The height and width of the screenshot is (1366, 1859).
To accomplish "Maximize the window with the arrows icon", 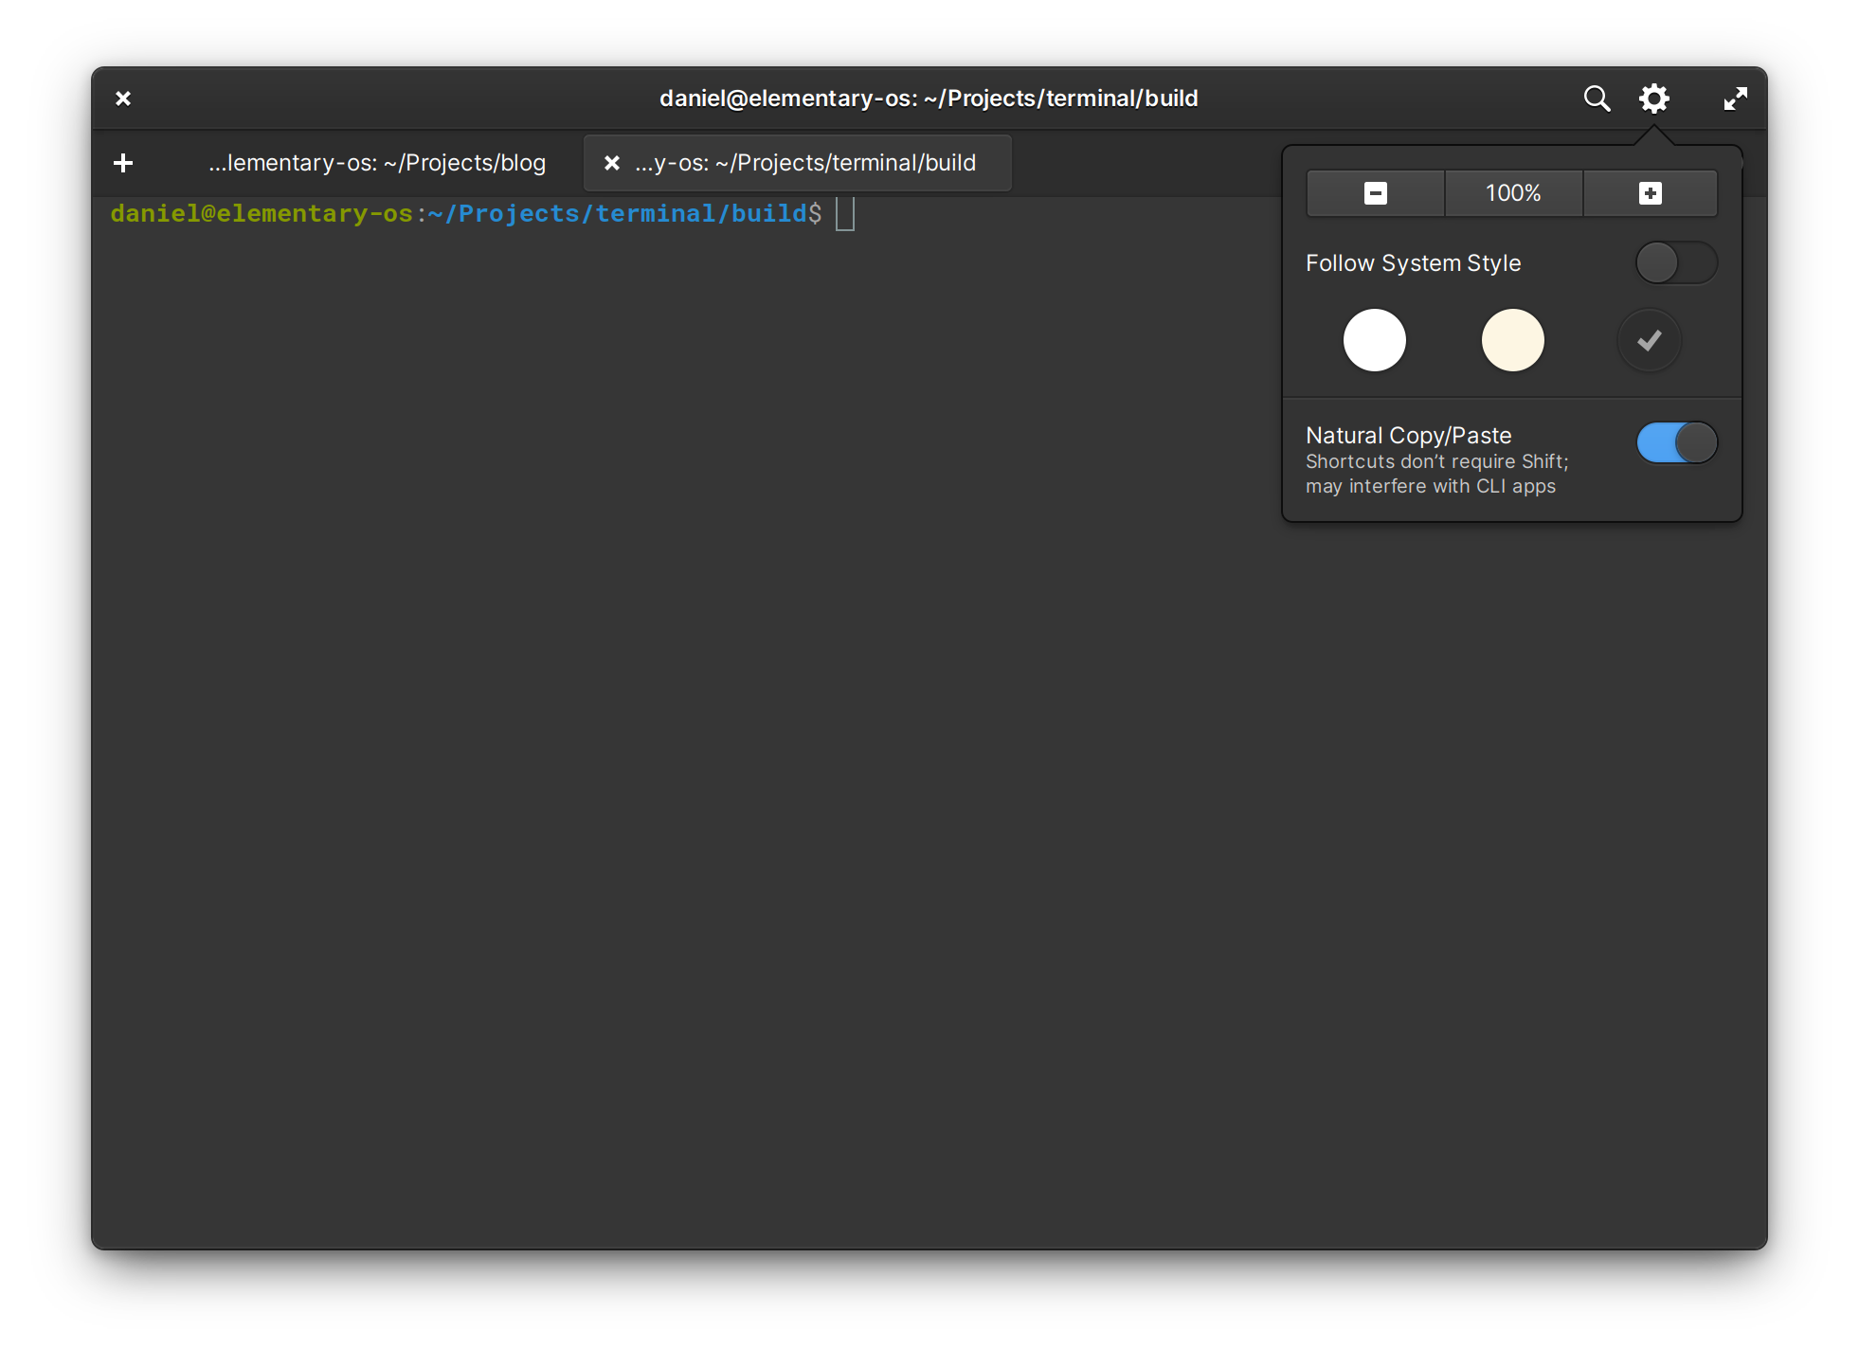I will pyautogui.click(x=1735, y=99).
